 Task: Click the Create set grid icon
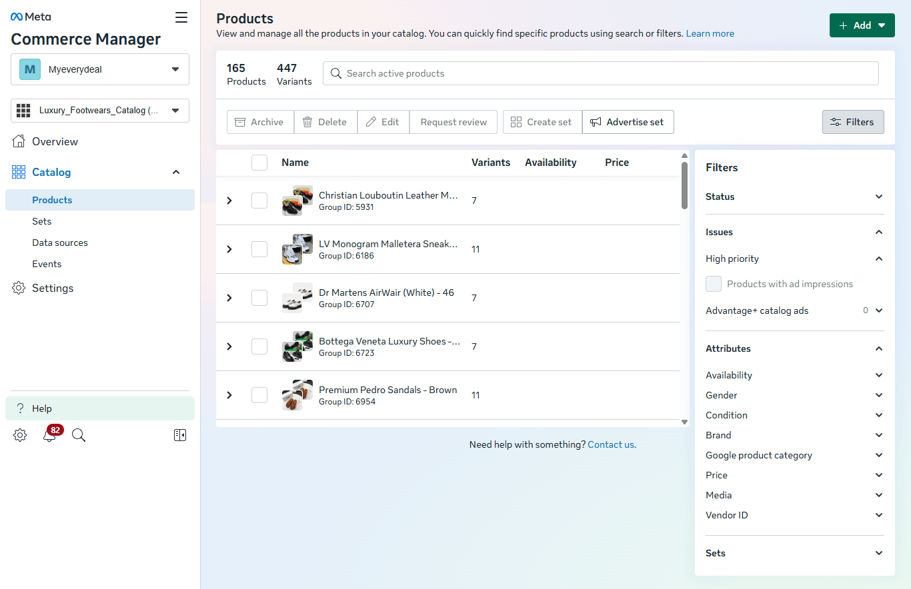(x=516, y=122)
